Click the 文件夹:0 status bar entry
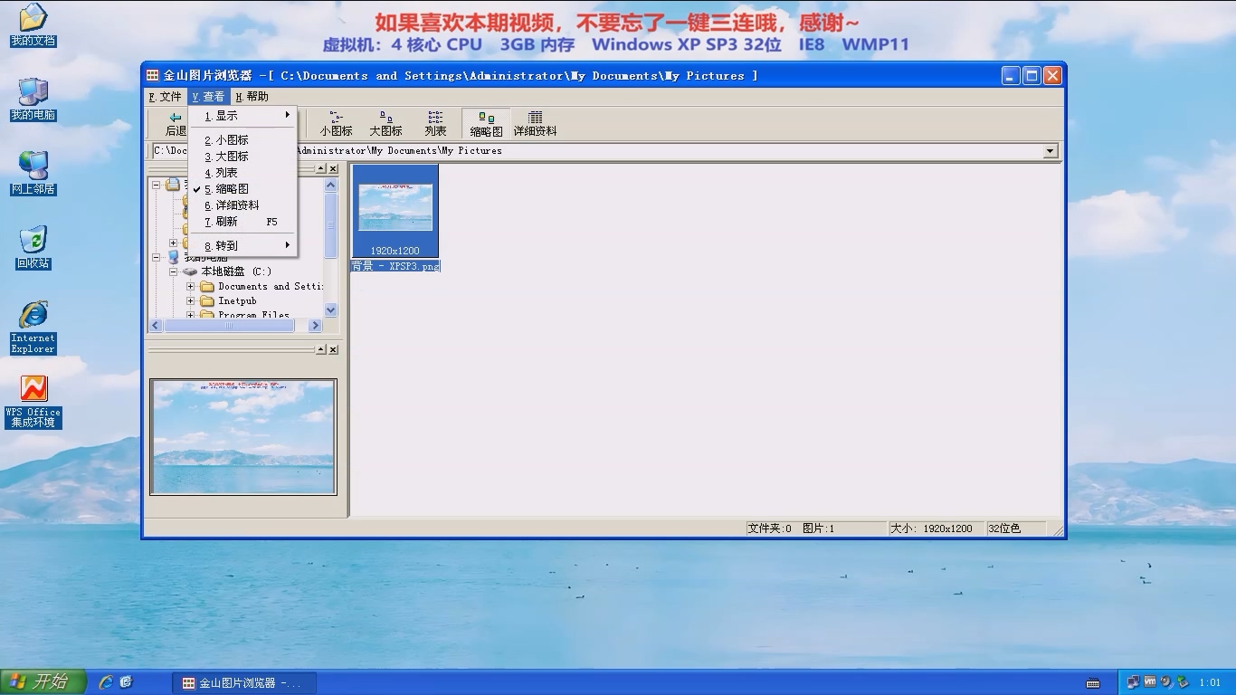 [x=770, y=528]
